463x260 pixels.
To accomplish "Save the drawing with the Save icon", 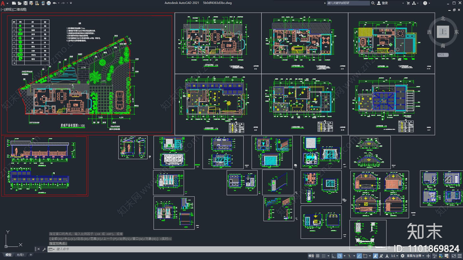I will click(25, 3).
